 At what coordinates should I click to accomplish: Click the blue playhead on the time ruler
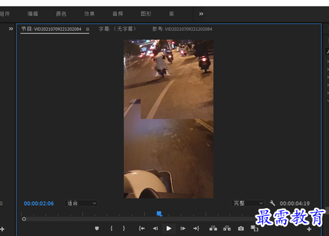pyautogui.click(x=160, y=213)
